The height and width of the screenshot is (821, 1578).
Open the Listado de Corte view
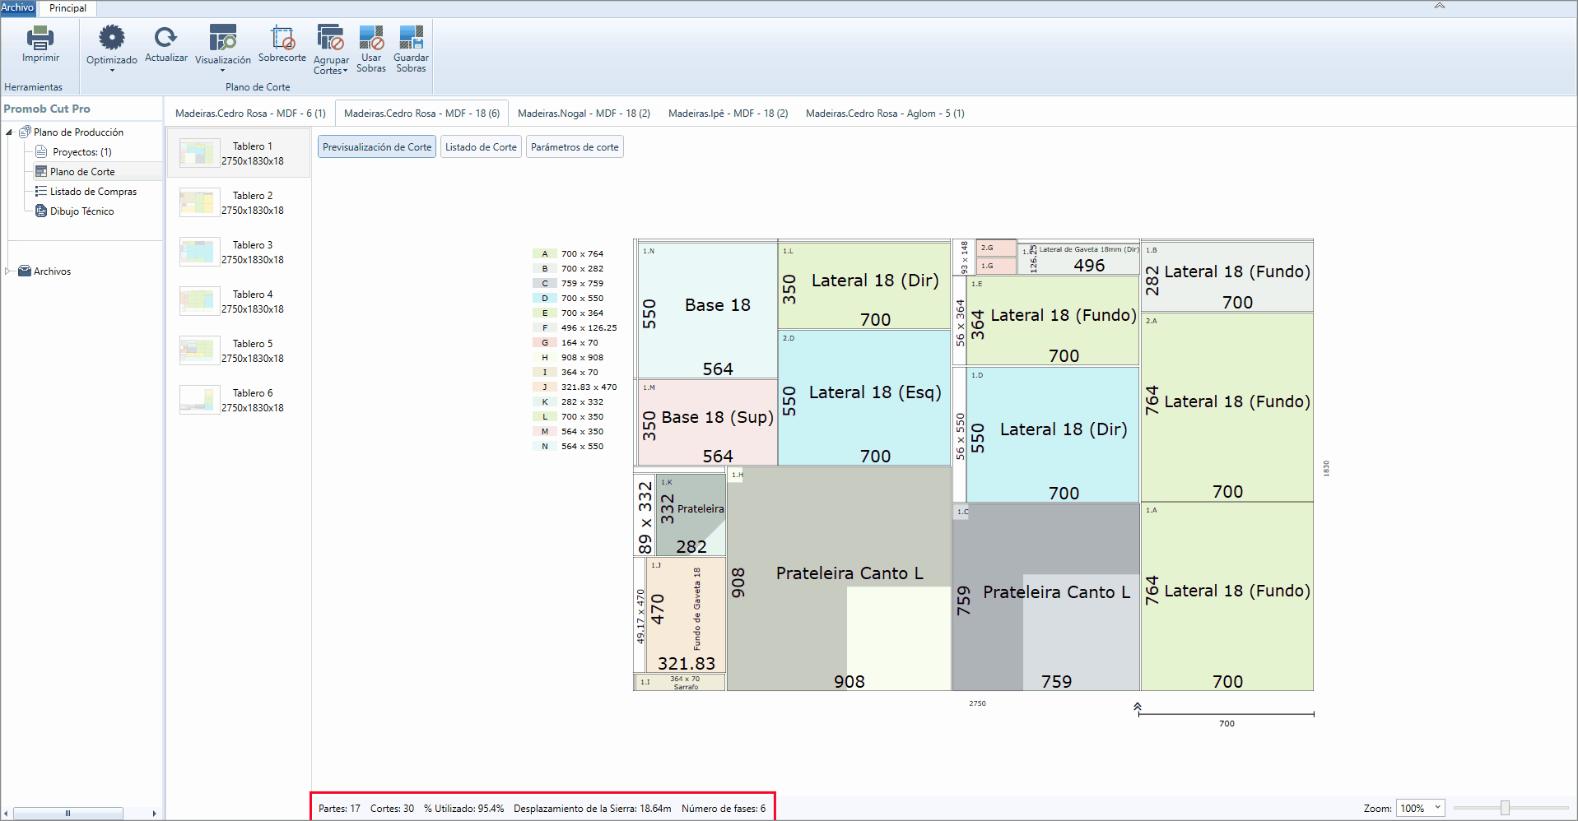pos(481,147)
